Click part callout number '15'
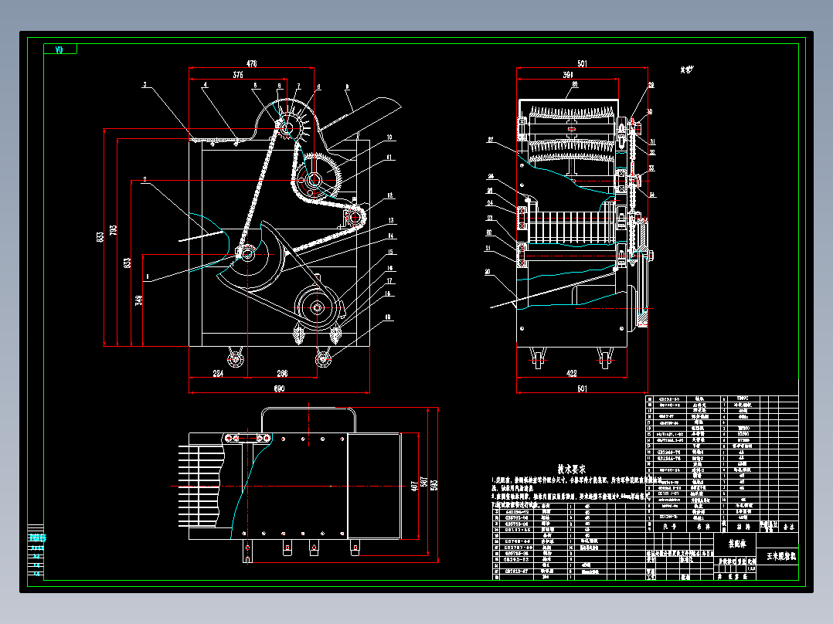The width and height of the screenshot is (833, 624). tap(390, 253)
